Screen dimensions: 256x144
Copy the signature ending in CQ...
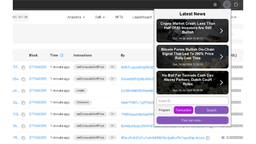point(23,114)
